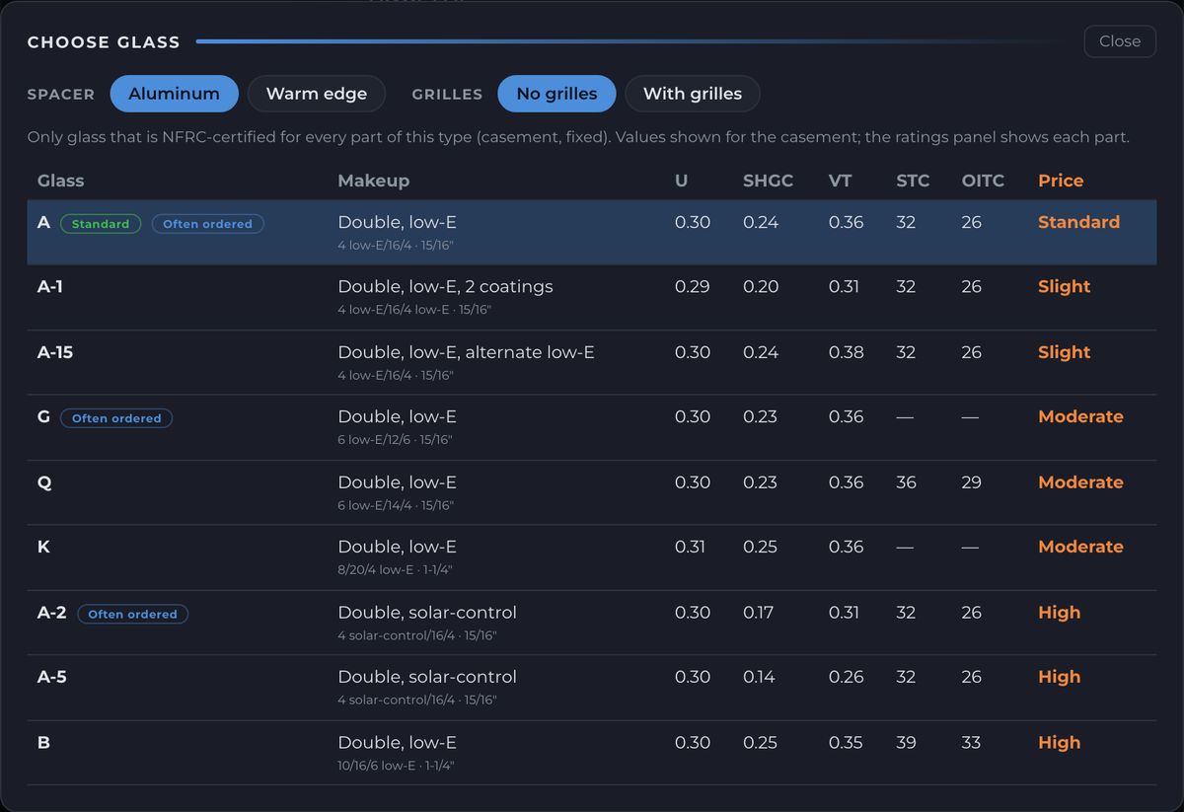Click the SHGC value 0.20
Viewport: 1184px width, 812px height.
(x=761, y=286)
